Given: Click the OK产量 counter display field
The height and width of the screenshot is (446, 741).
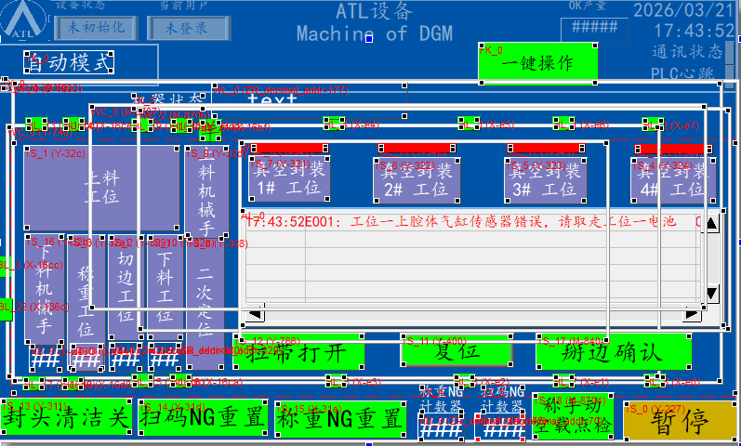Looking at the screenshot, I should [594, 26].
